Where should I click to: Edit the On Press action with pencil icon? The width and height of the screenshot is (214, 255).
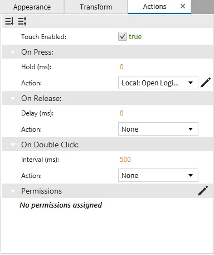(206, 83)
